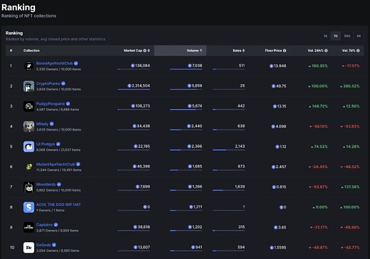
Task: Click the BoredApeYachtClub volume progress bar
Action: 185,70
